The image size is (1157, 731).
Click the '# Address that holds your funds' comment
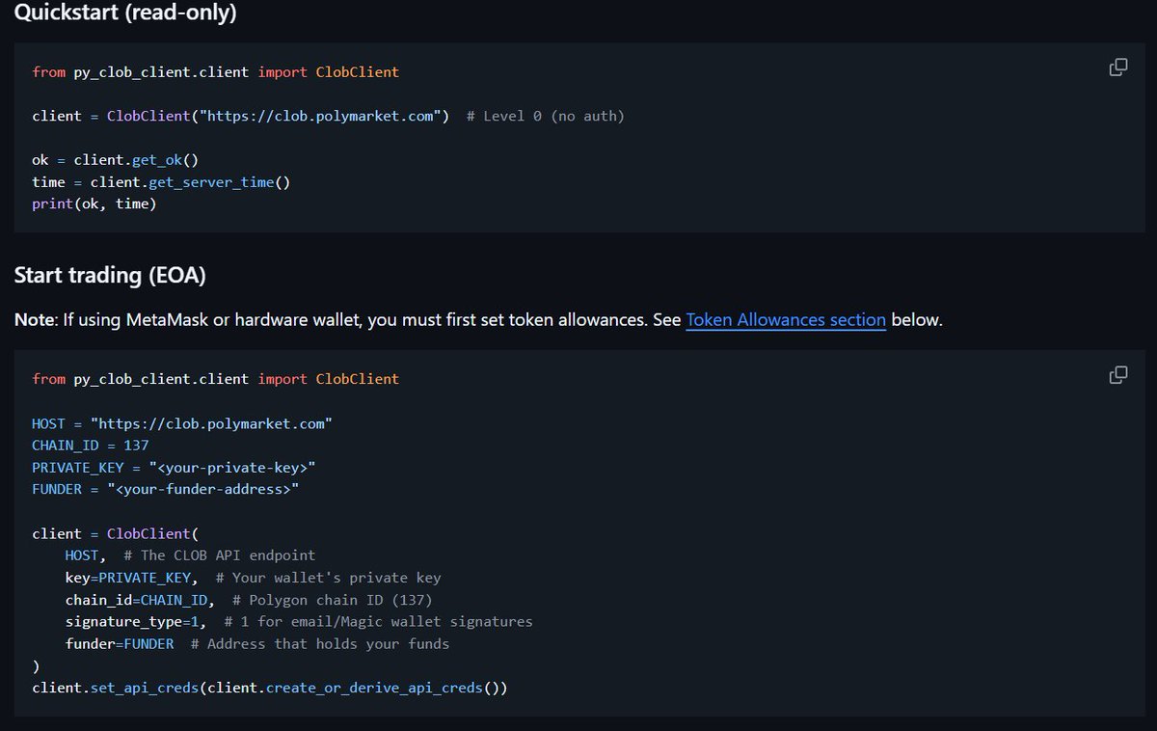coord(320,643)
